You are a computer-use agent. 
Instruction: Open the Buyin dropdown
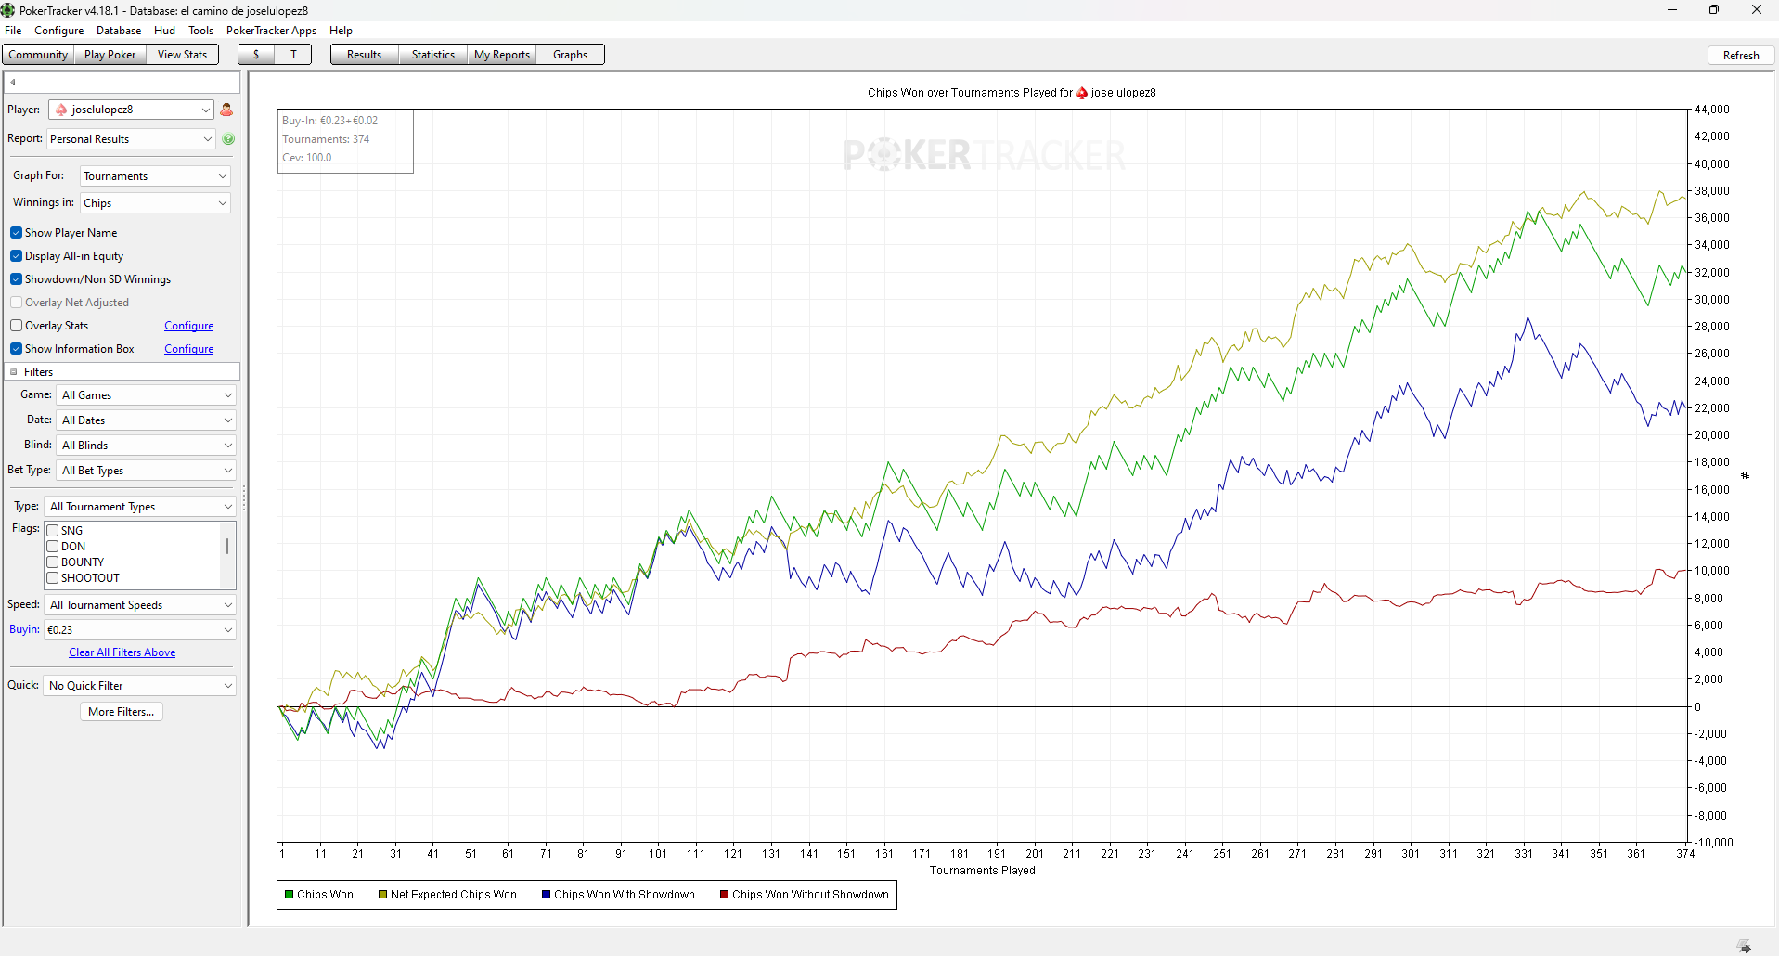pos(140,630)
